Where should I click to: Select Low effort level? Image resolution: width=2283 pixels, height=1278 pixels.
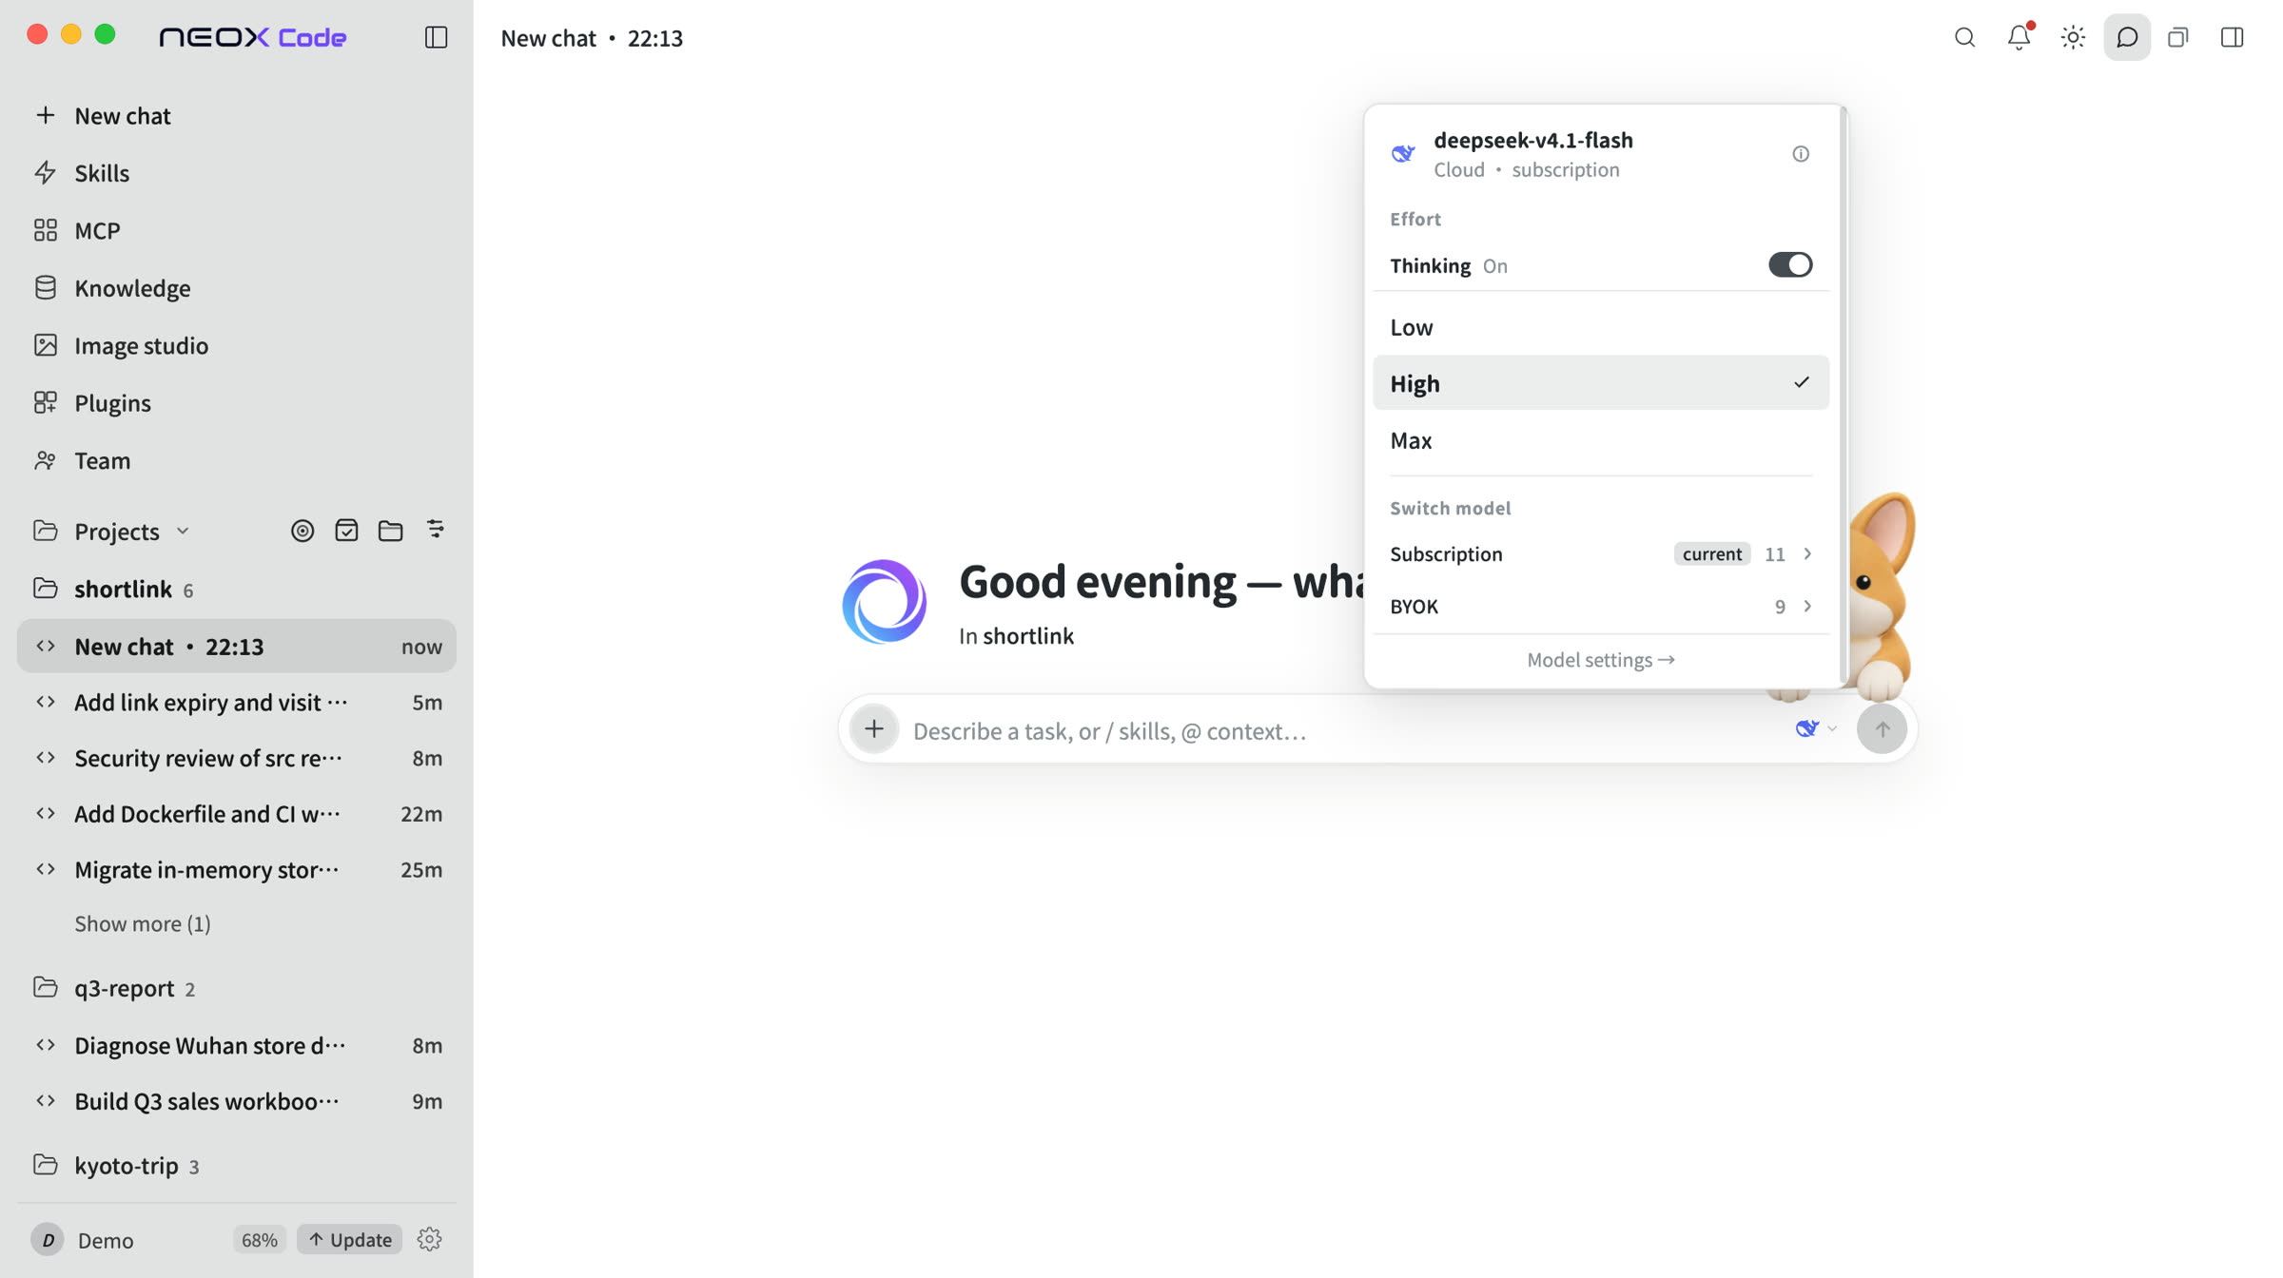click(1601, 327)
